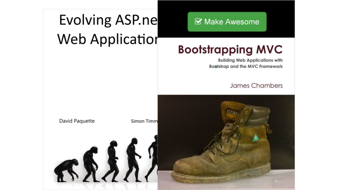
Task: Click the Simon Timms author name
Action: [x=144, y=121]
